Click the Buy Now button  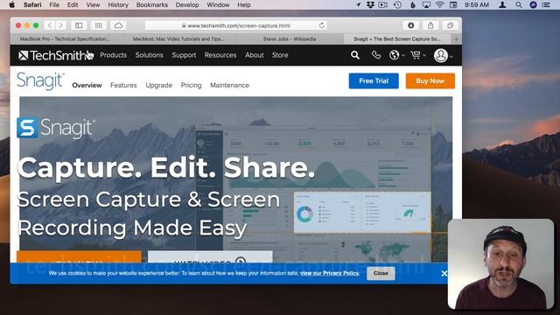(x=430, y=80)
